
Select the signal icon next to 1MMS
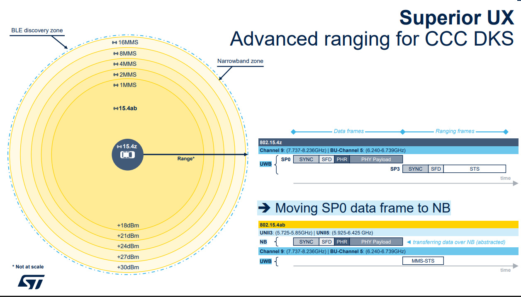tap(116, 85)
